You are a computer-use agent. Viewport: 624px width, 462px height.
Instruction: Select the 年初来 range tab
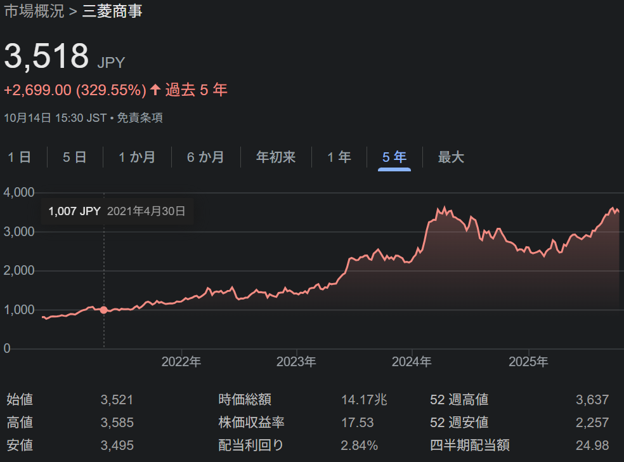point(275,157)
